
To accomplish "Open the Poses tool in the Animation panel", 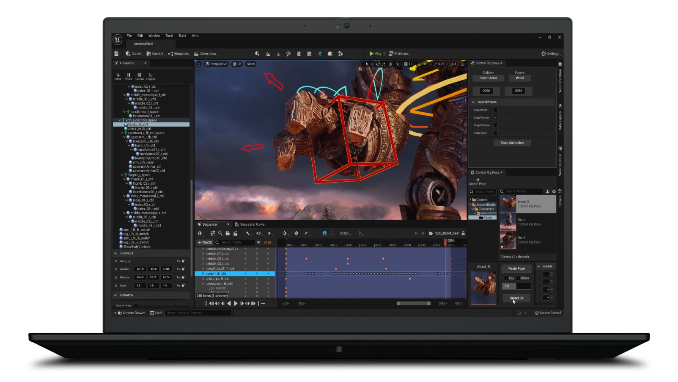I will coord(129,76).
